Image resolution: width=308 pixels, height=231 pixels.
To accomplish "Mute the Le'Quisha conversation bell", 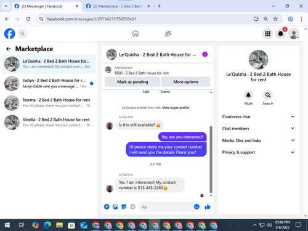I will coord(248,95).
